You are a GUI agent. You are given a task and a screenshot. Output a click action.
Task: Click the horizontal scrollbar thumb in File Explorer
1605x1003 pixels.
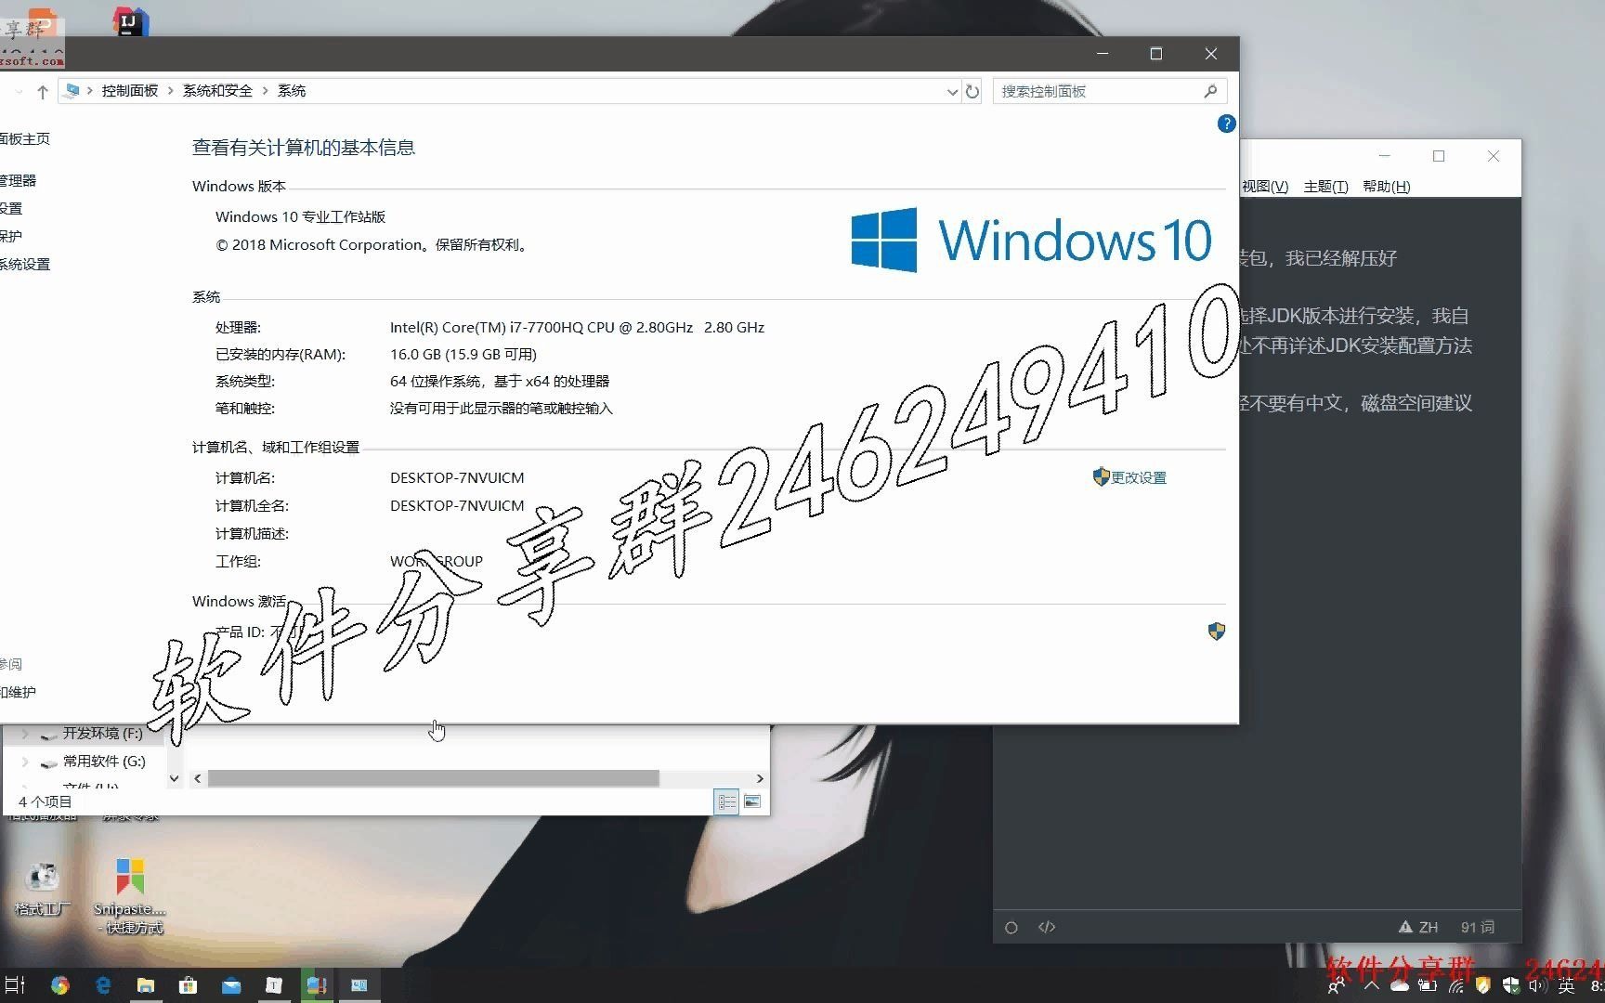pyautogui.click(x=433, y=778)
